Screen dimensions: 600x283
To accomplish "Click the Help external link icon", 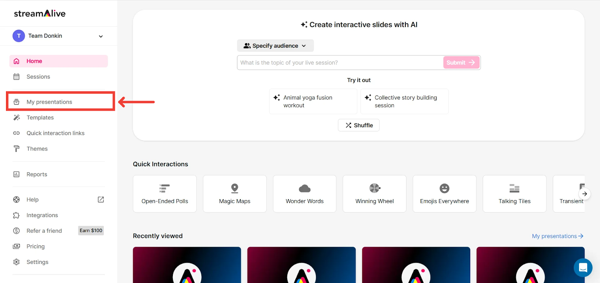I will tap(101, 200).
